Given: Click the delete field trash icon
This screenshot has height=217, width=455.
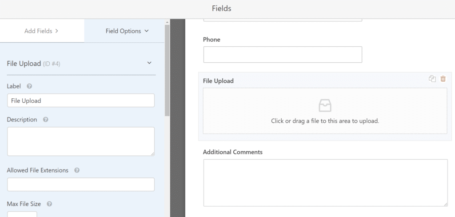Looking at the screenshot, I should tap(443, 79).
